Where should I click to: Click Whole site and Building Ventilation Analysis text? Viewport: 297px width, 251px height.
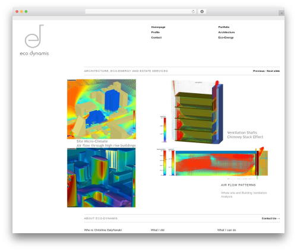244,195
